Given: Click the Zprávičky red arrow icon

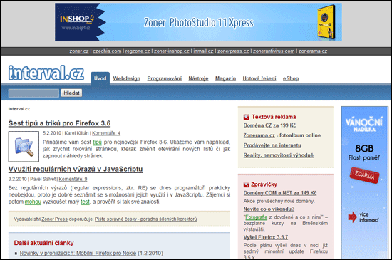Looking at the screenshot, I should tap(247, 184).
